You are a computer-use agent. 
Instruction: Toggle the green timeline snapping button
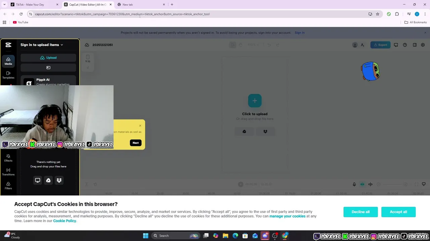point(362,184)
